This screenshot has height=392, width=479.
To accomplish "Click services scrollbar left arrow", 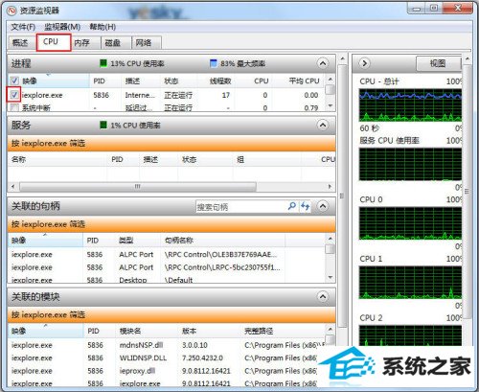I will coord(13,186).
